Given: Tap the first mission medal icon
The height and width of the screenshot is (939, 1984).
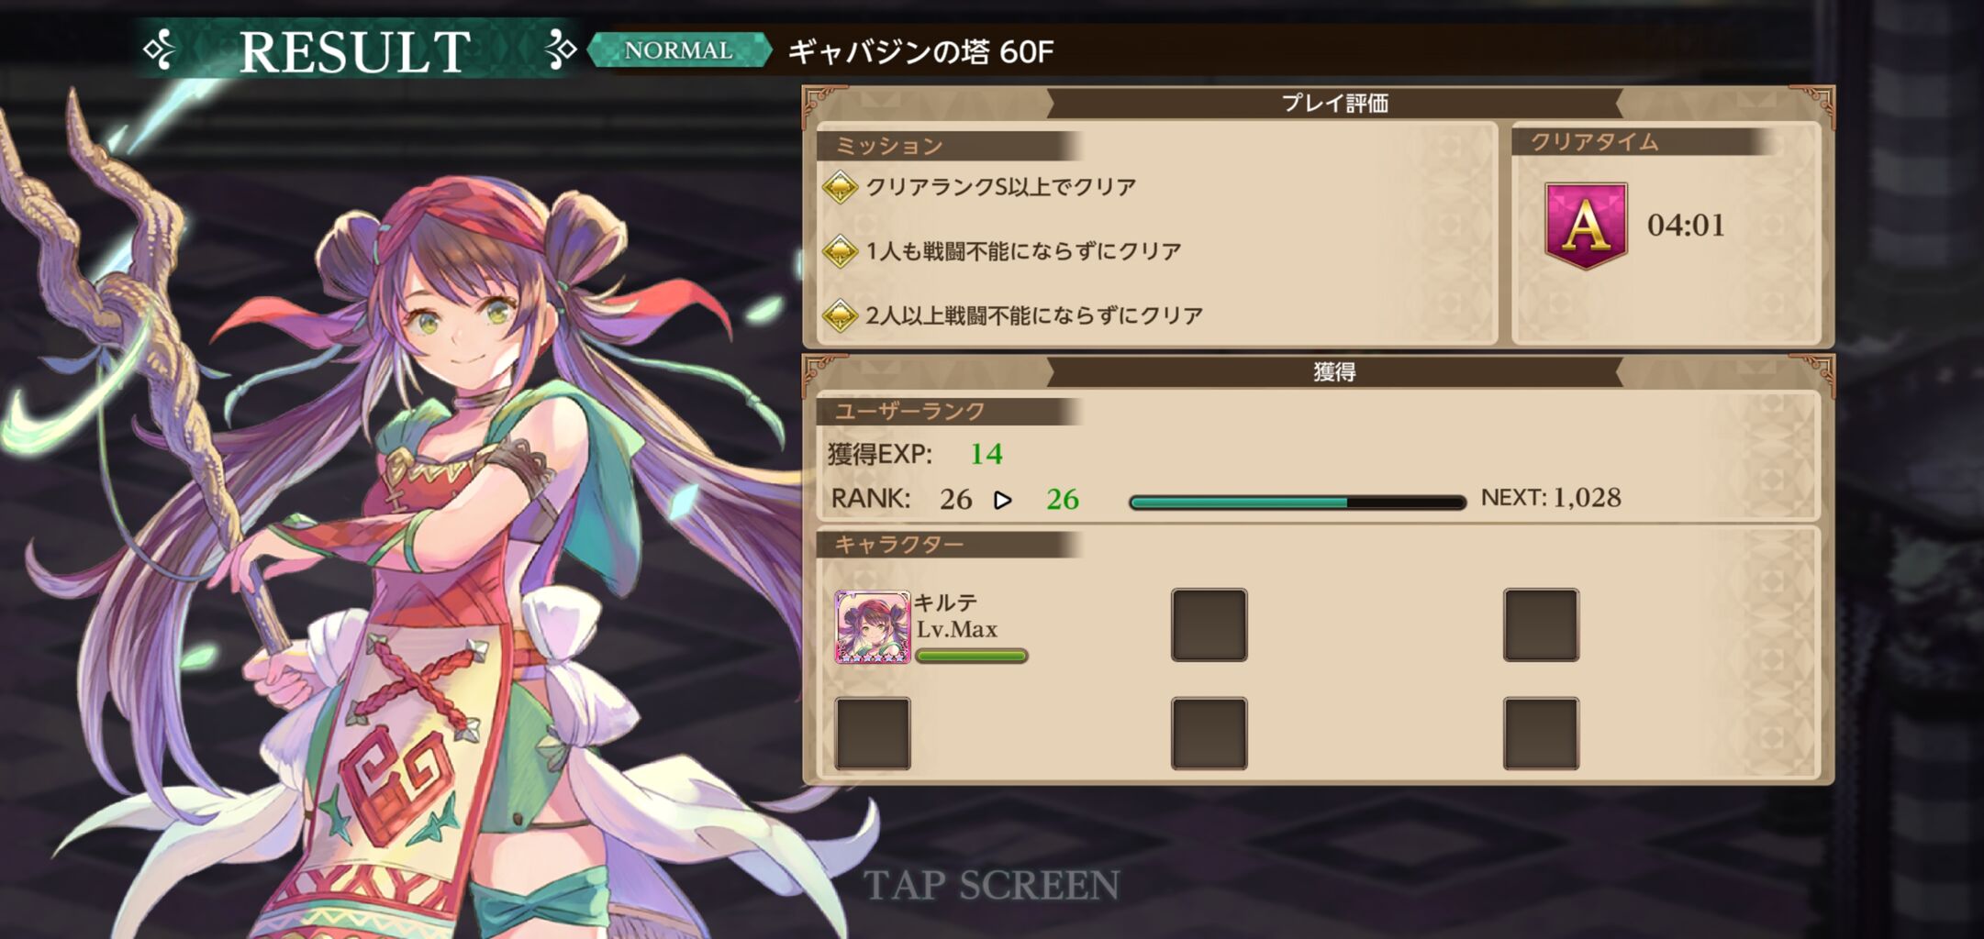Looking at the screenshot, I should pos(840,187).
